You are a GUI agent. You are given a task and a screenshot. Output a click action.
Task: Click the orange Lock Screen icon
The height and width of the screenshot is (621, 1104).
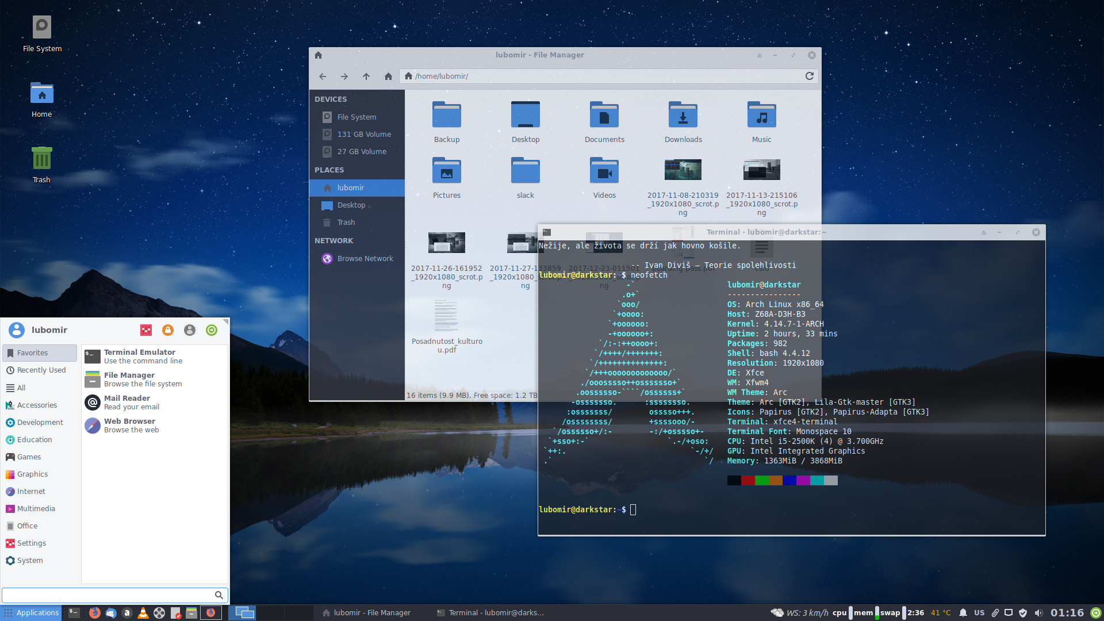[168, 330]
